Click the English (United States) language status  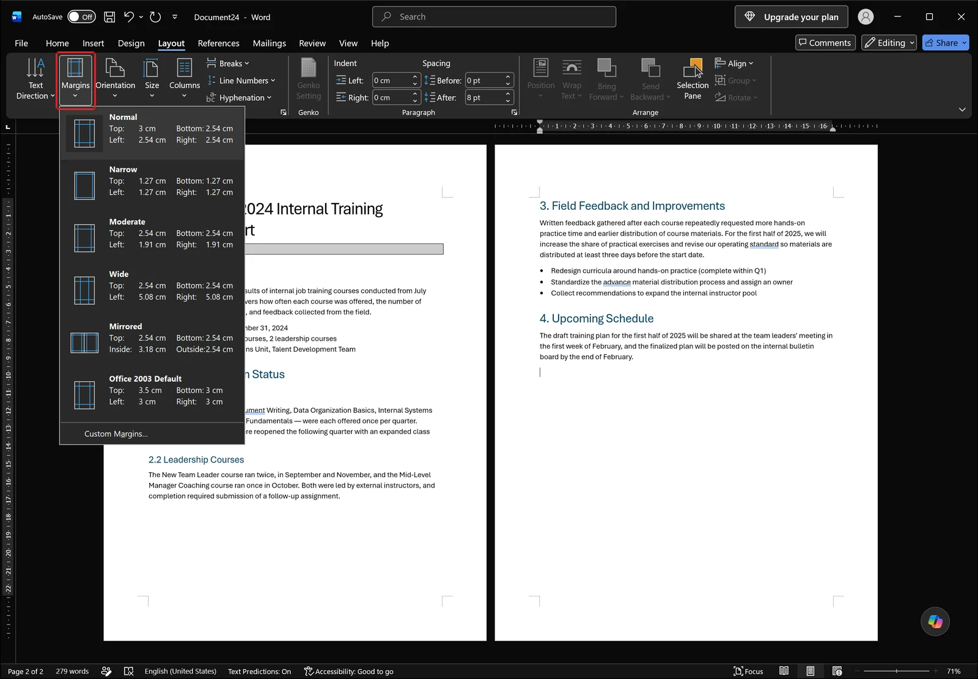(x=180, y=672)
